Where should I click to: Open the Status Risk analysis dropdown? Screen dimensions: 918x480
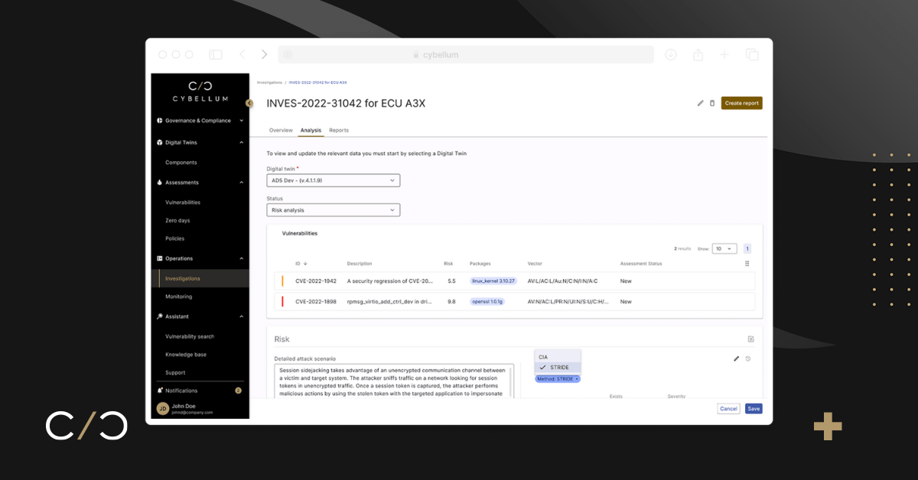click(x=333, y=210)
